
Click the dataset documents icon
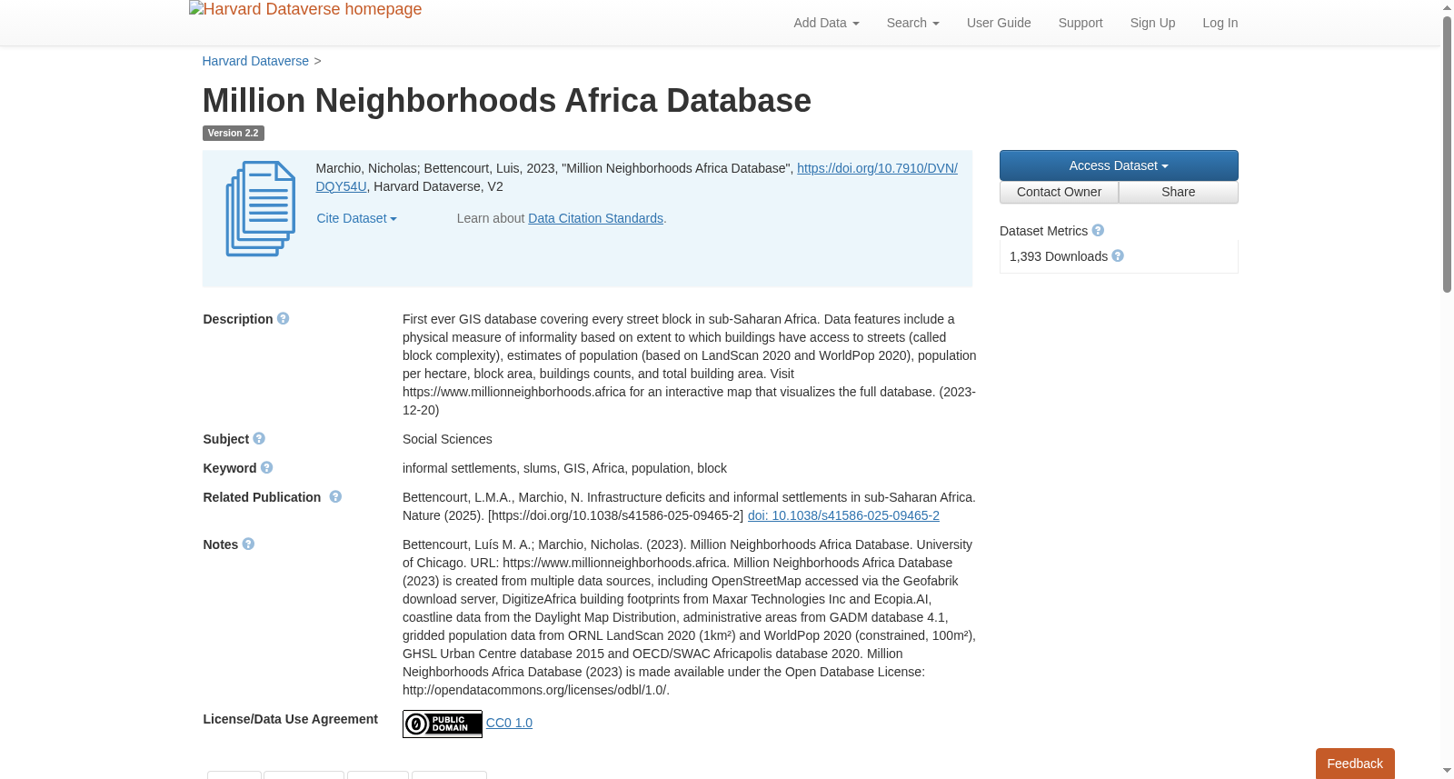tap(261, 208)
